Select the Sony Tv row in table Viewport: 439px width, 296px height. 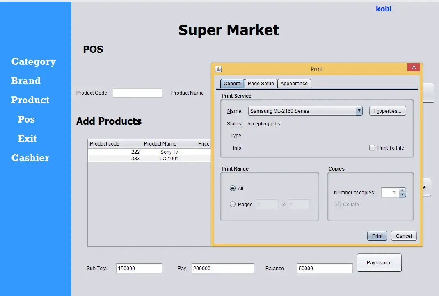tap(169, 152)
